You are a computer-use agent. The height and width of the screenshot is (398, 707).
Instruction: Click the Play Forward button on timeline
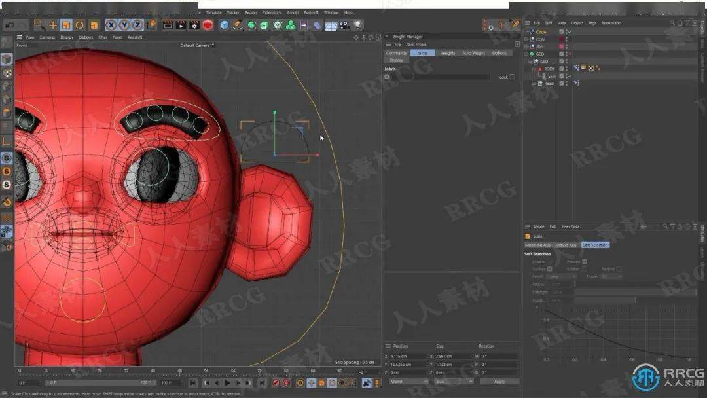pos(227,382)
